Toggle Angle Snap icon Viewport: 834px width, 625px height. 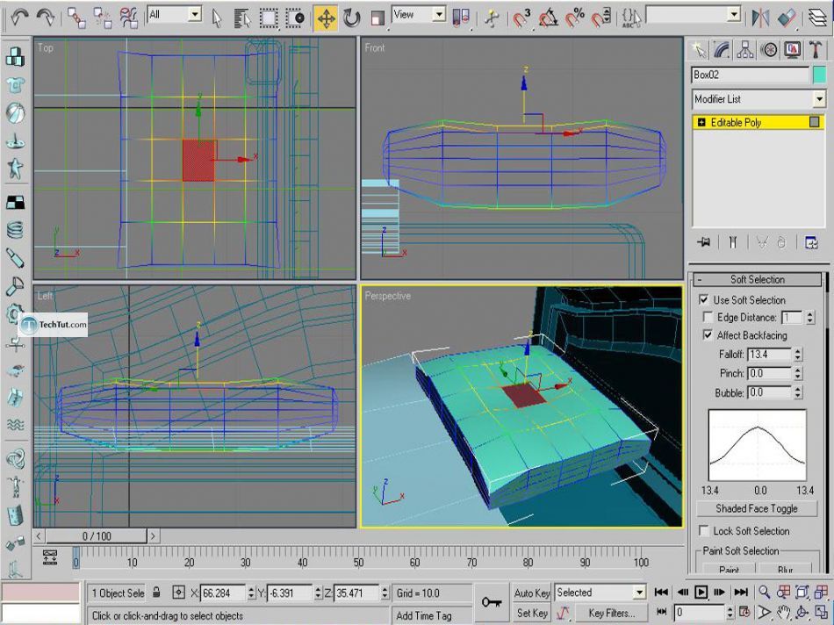click(548, 18)
